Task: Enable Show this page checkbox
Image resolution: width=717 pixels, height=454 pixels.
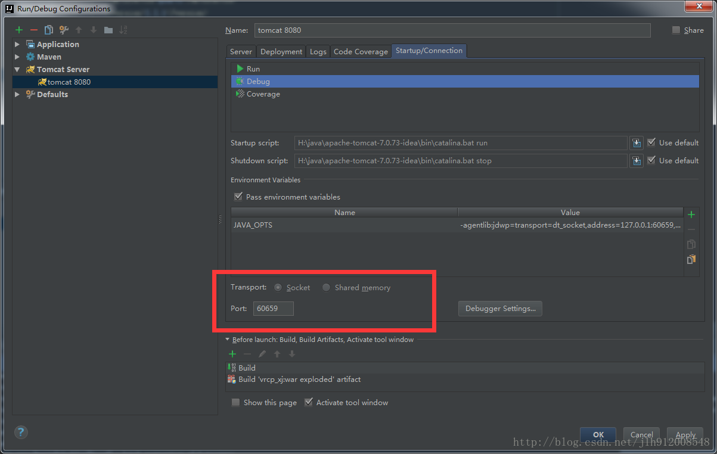Action: pos(236,403)
